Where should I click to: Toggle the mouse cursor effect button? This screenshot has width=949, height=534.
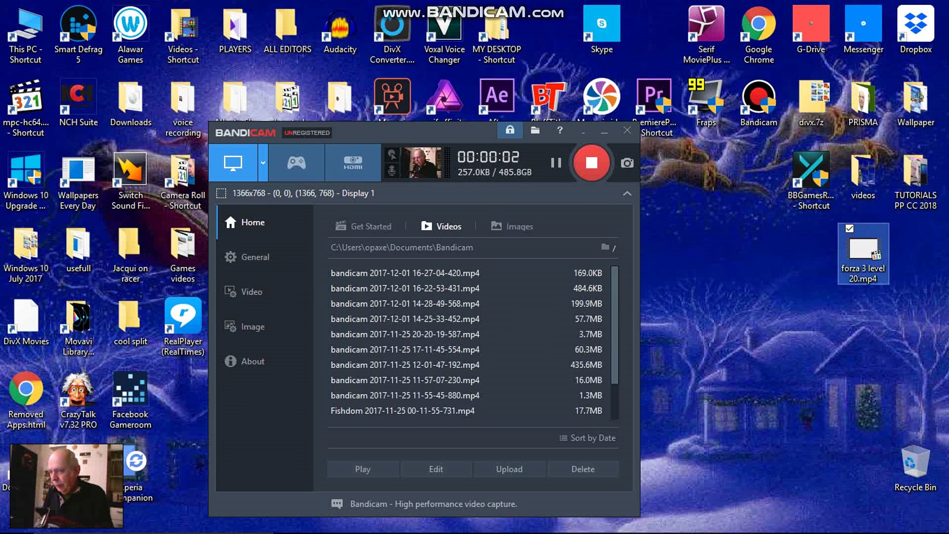point(391,155)
